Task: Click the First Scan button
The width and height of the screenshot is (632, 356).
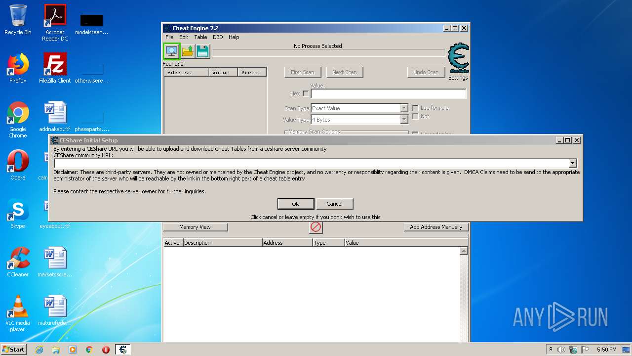Action: pos(302,72)
